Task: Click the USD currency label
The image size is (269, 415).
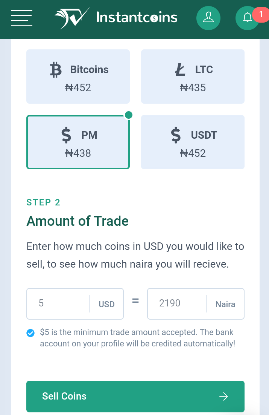Action: click(106, 304)
